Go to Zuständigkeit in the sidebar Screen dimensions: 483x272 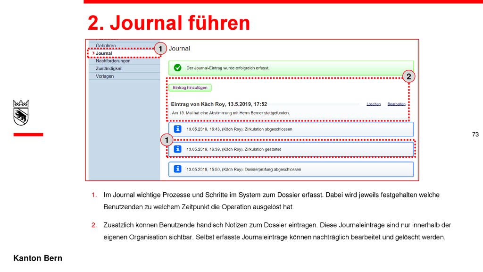tap(109, 68)
